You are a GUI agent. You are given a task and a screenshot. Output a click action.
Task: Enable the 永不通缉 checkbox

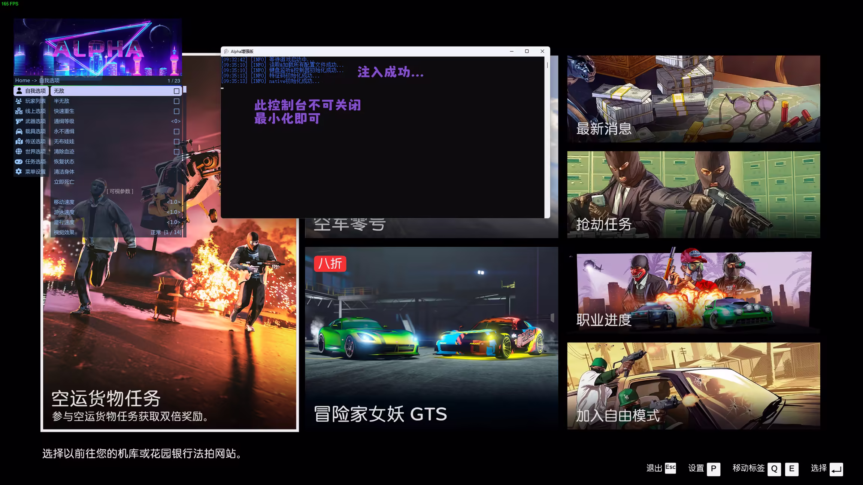176,131
